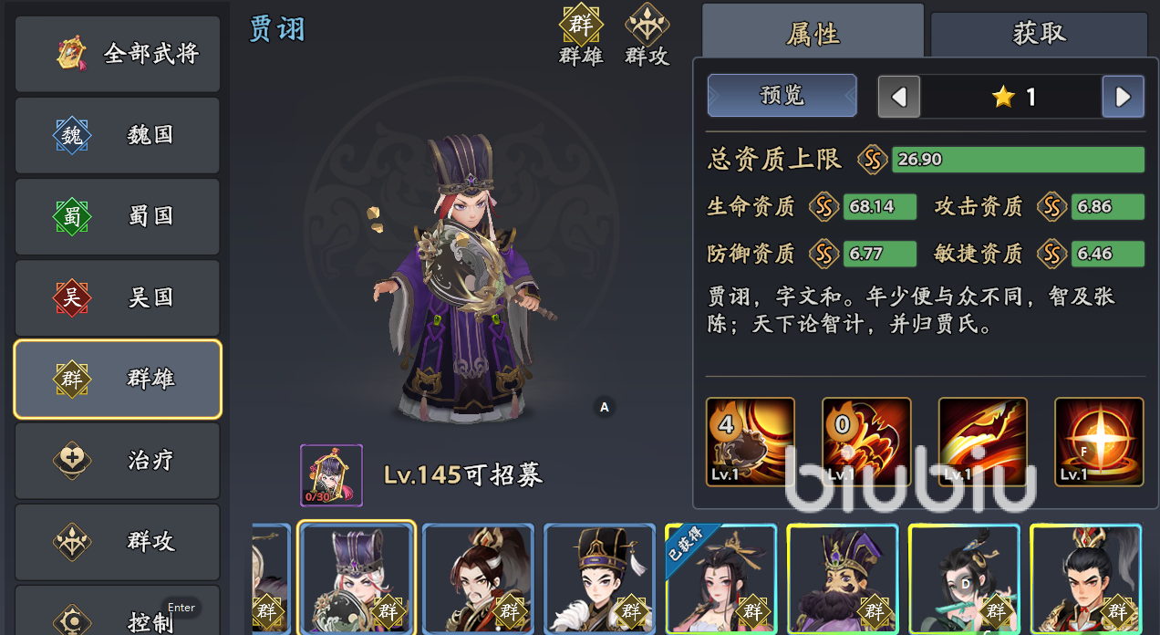This screenshot has width=1160, height=635.
Task: Increase star level with right arrow
Action: pyautogui.click(x=1123, y=97)
